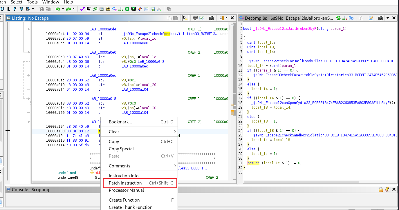
Task: Choose Create Function in context menu
Action: pyautogui.click(x=124, y=200)
